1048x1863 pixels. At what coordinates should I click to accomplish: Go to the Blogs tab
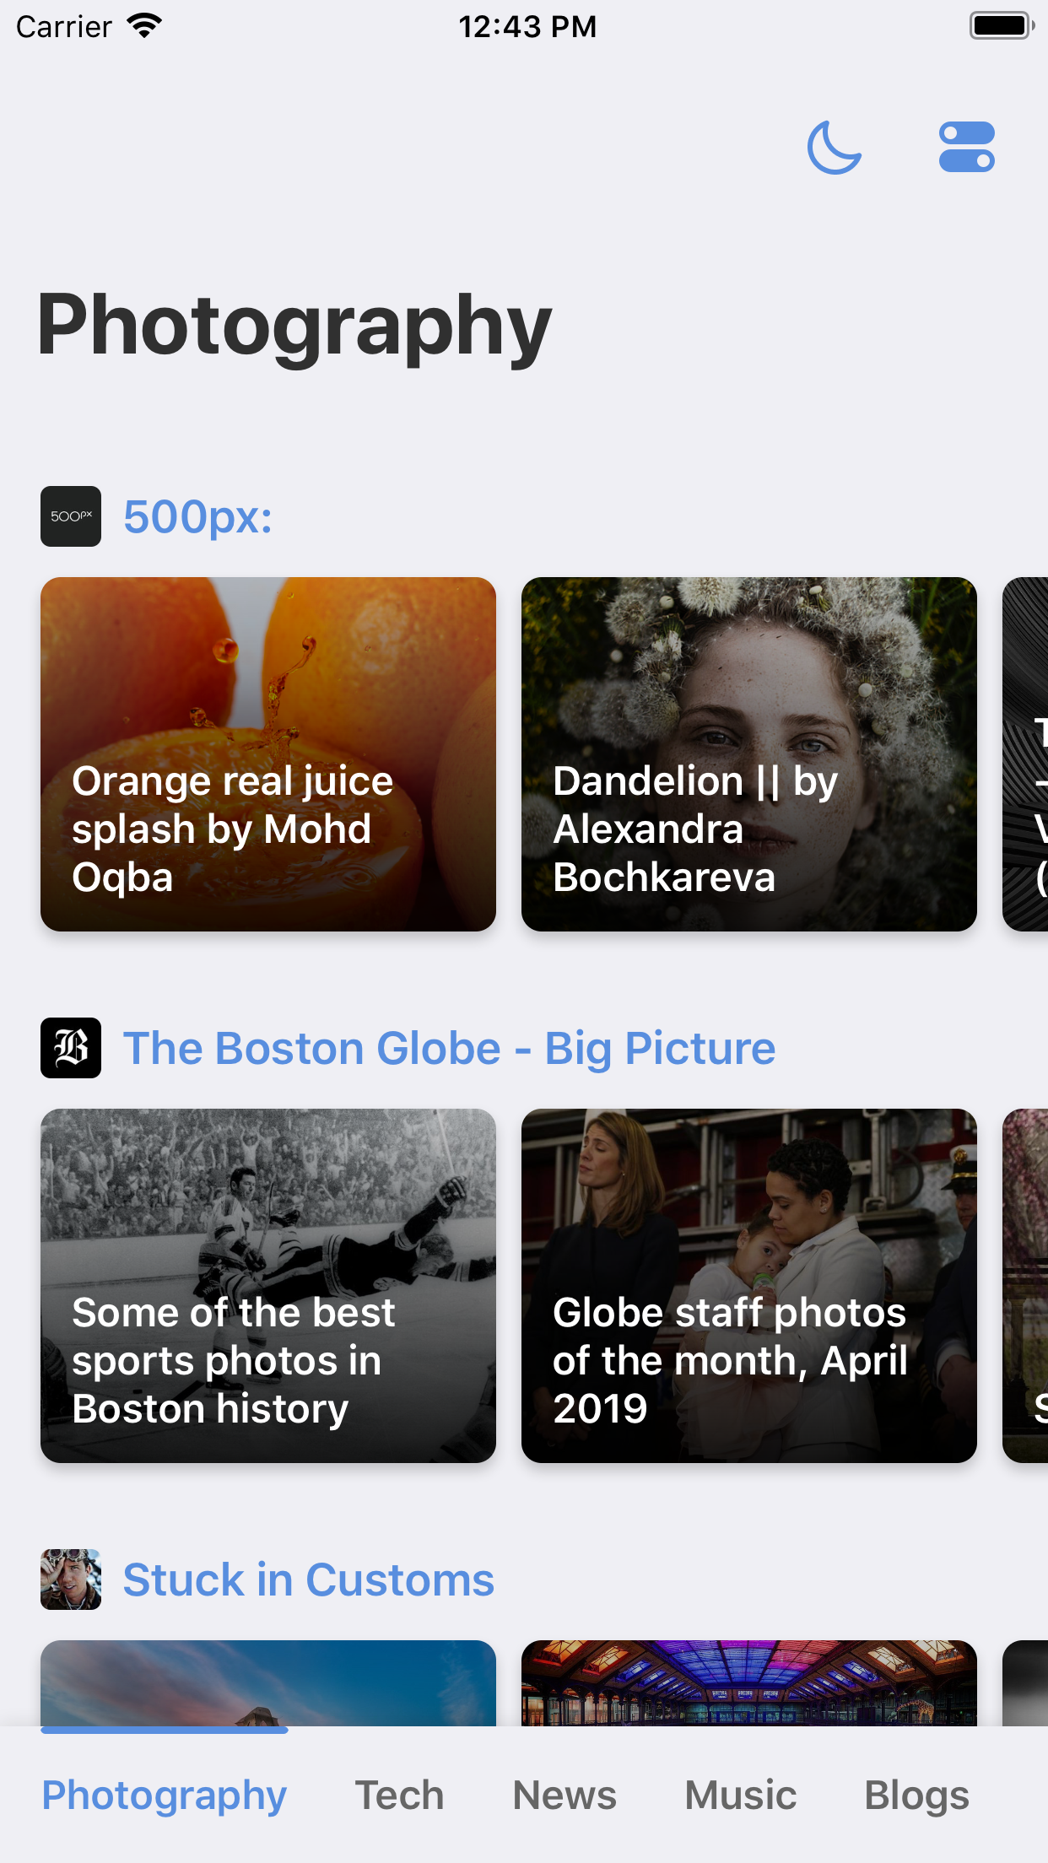916,1795
